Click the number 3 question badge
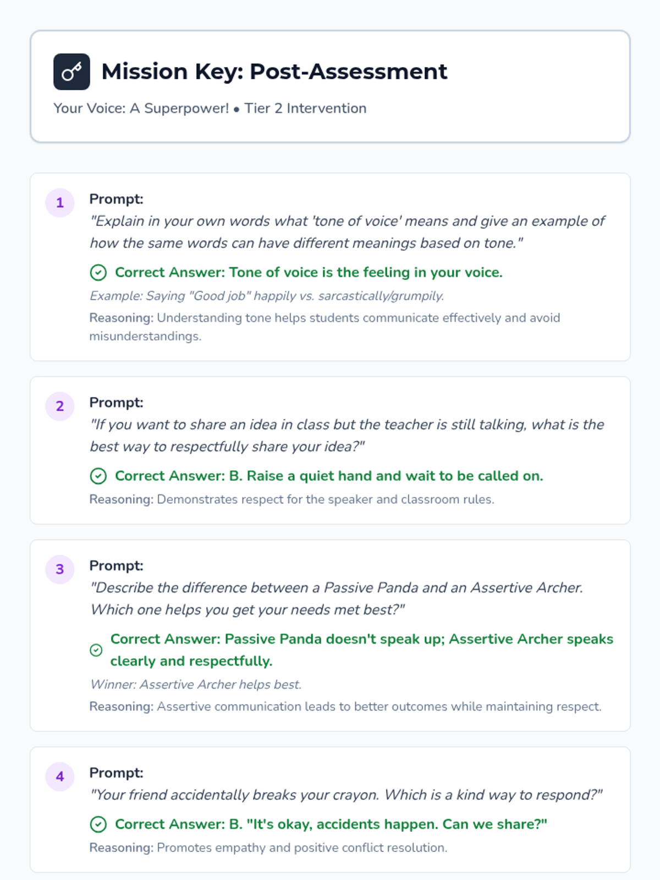The height and width of the screenshot is (880, 660). tap(60, 569)
